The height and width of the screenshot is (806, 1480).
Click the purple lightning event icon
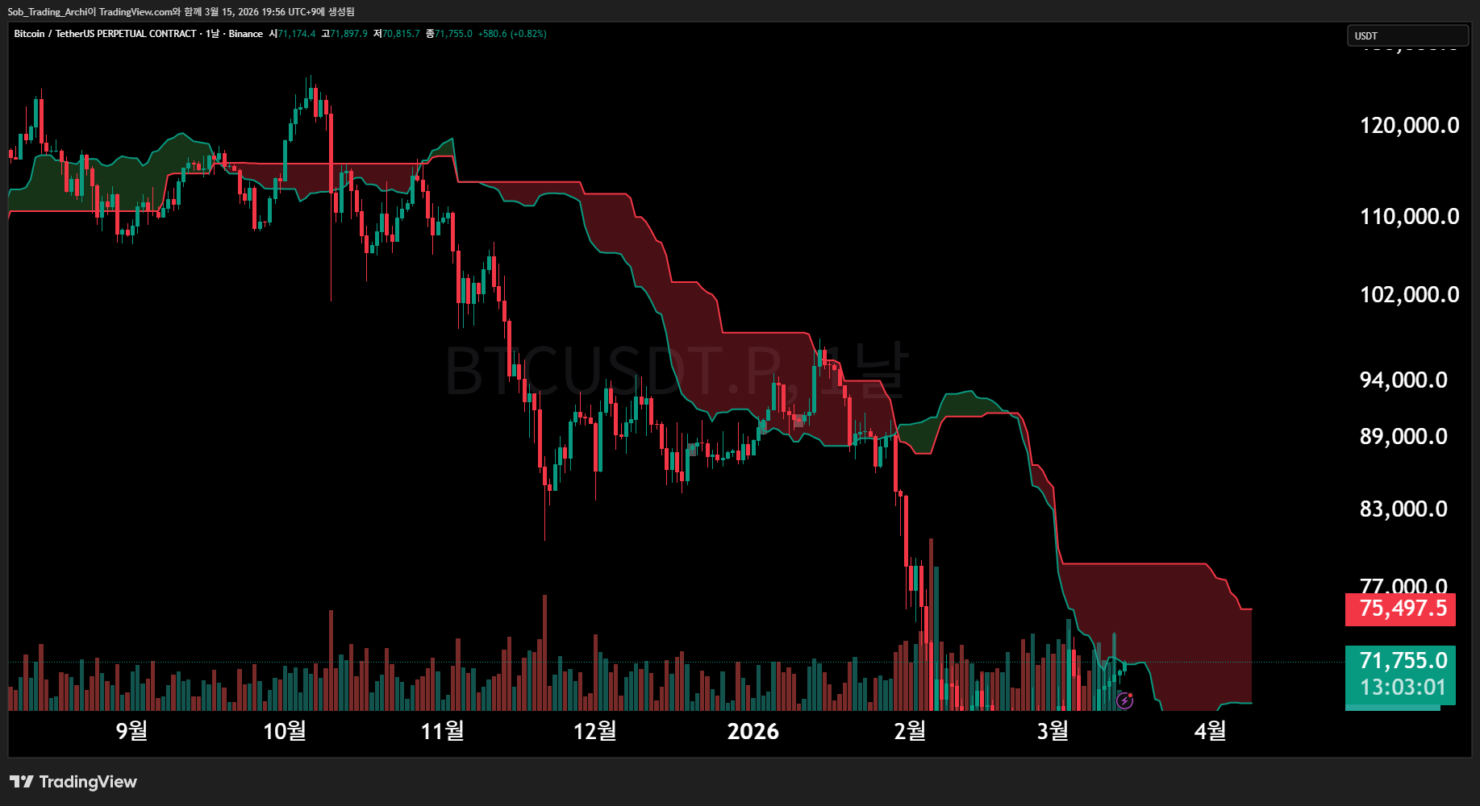[x=1124, y=700]
